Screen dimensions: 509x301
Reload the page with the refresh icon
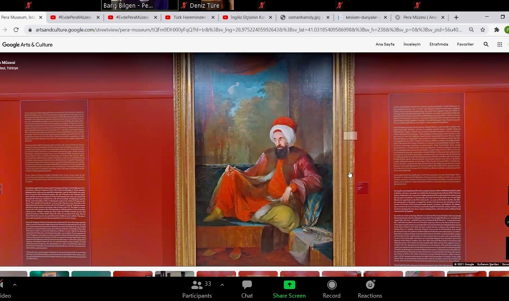tap(16, 30)
